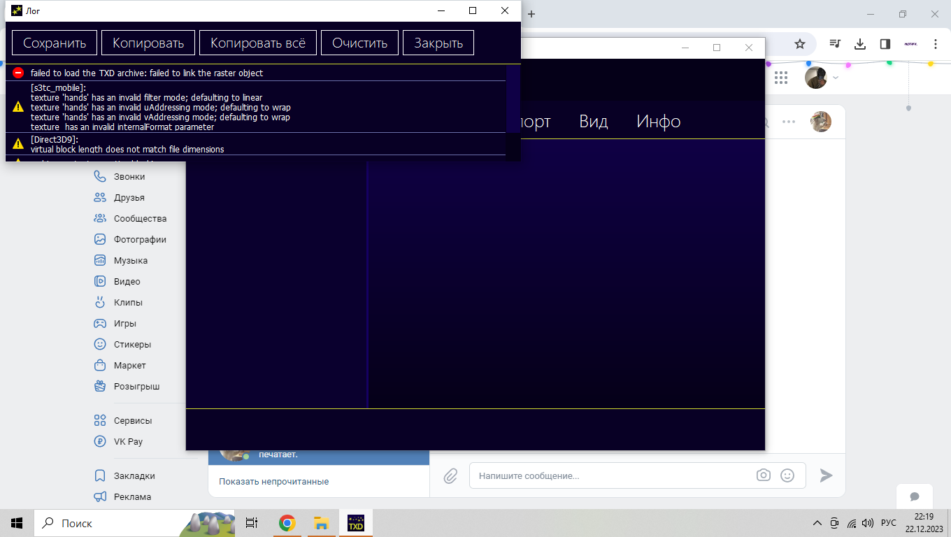The height and width of the screenshot is (537, 951).
Task: Click the camera icon in message field
Action: [763, 475]
